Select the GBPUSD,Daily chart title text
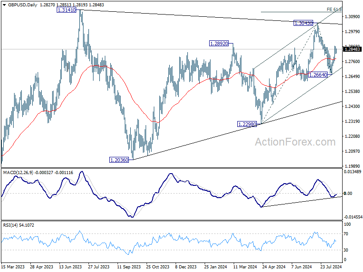Viewport: 363px width, 272px height. pyautogui.click(x=23, y=5)
